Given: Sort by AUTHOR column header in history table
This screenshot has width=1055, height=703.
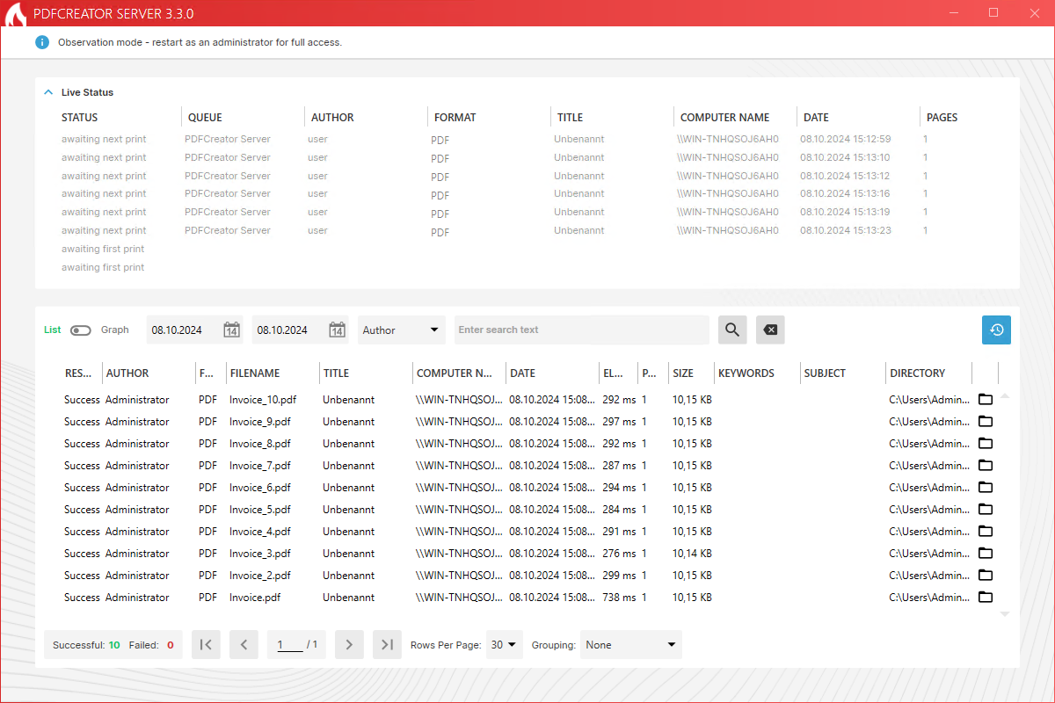Looking at the screenshot, I should pos(127,373).
